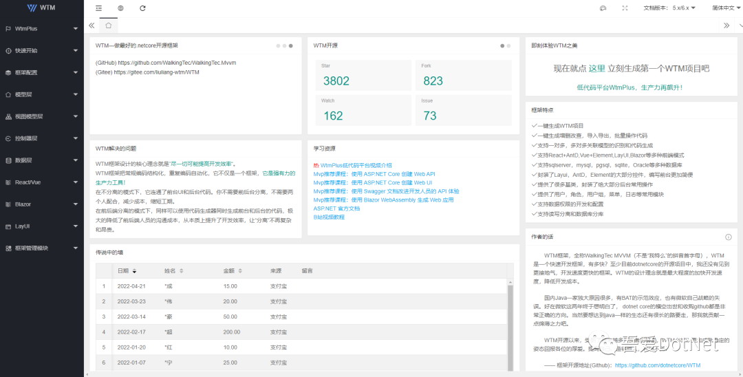The height and width of the screenshot is (377, 743).
Task: Click the icon beside 框架配置
Action: (8, 72)
